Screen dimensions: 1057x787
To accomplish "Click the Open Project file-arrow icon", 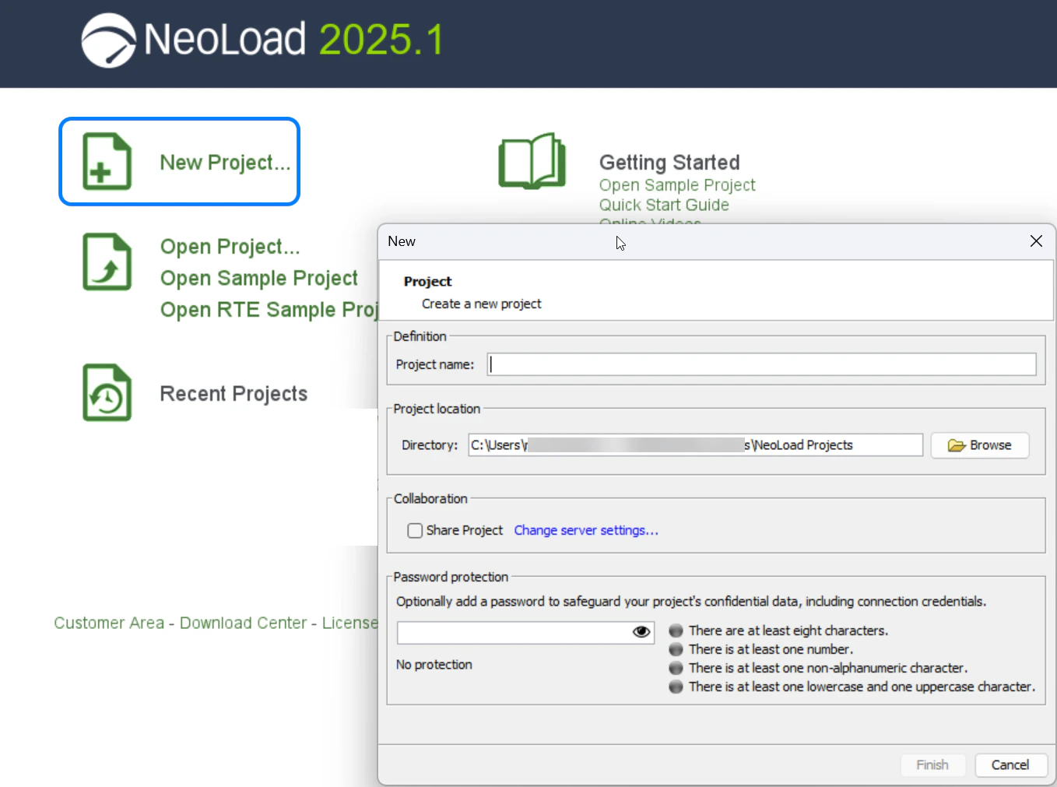I will (107, 262).
